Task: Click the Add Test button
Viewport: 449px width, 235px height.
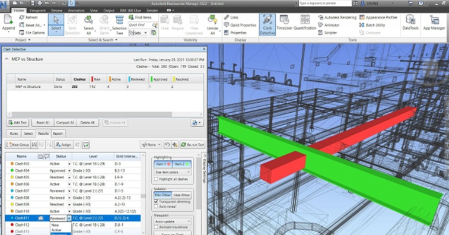Action: coord(18,122)
